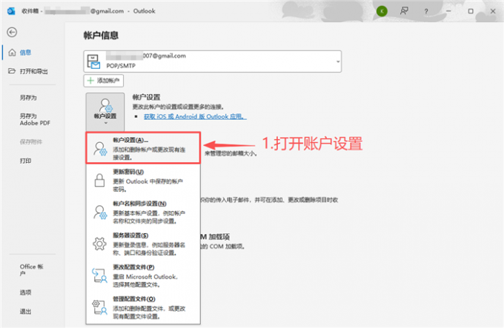The height and width of the screenshot is (328, 504).
Task: Close the Outlook window
Action: (x=493, y=11)
